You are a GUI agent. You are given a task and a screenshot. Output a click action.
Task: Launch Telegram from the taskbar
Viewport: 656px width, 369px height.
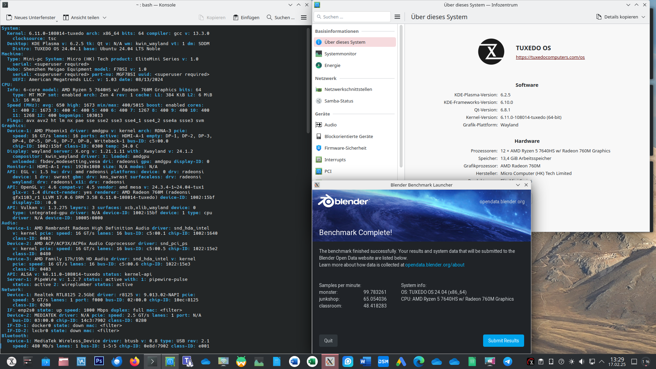(507, 361)
